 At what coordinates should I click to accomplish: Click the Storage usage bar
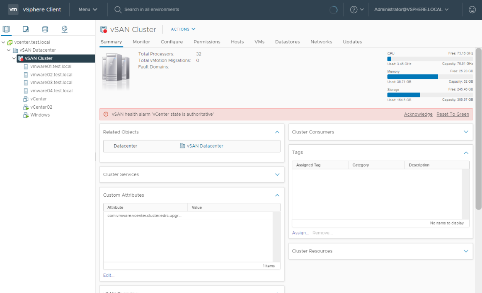(x=430, y=95)
